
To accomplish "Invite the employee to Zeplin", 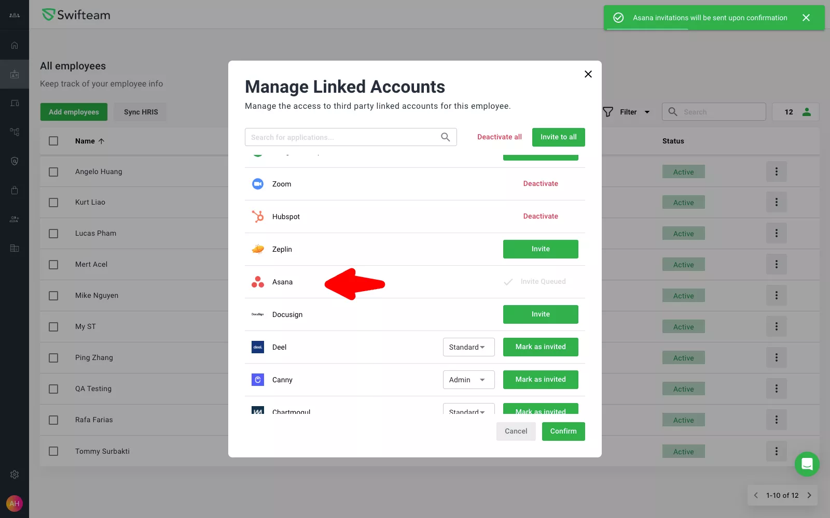I will coord(540,249).
